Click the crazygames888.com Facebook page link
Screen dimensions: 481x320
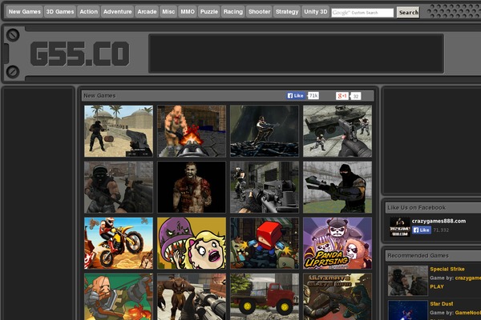pos(439,221)
